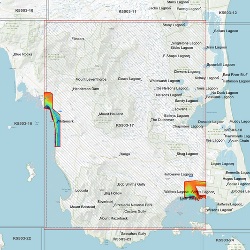This screenshot has height=250, width=250.
Task: Select the Whitemark place marker dot
Action: [x=56, y=123]
